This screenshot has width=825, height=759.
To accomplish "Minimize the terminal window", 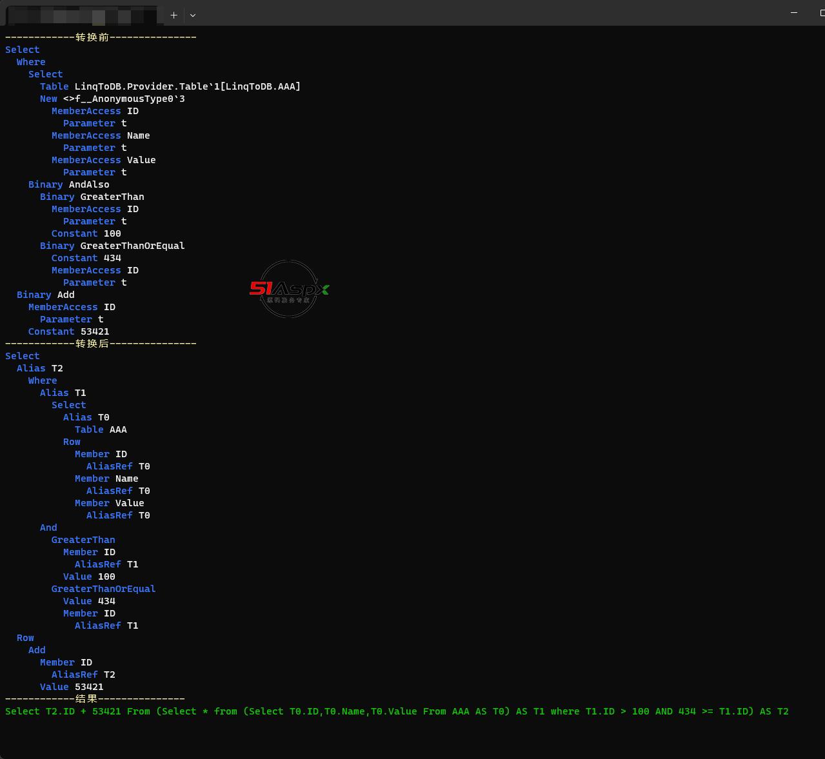I will tap(794, 12).
